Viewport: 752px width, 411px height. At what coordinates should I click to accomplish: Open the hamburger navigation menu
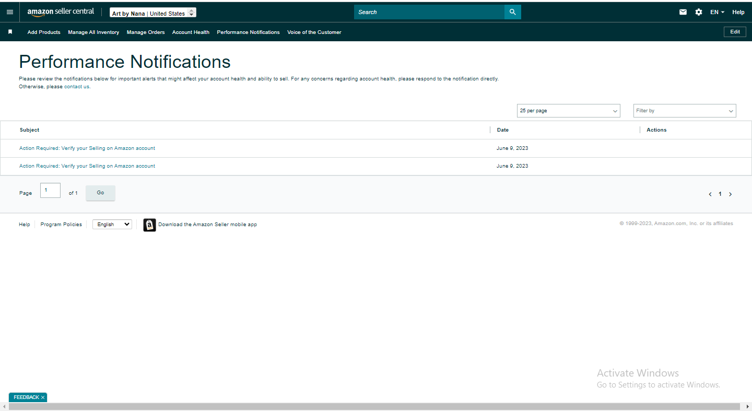pyautogui.click(x=10, y=12)
